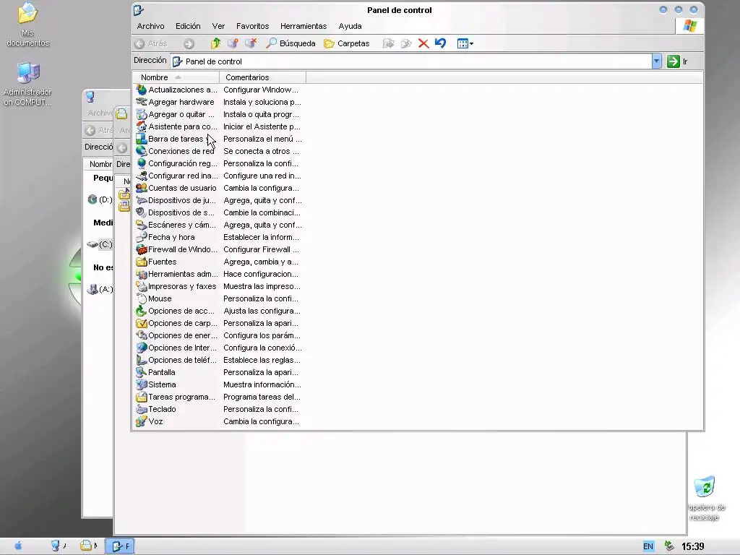This screenshot has width=740, height=555.
Task: Click the Teclado item name
Action: [162, 409]
